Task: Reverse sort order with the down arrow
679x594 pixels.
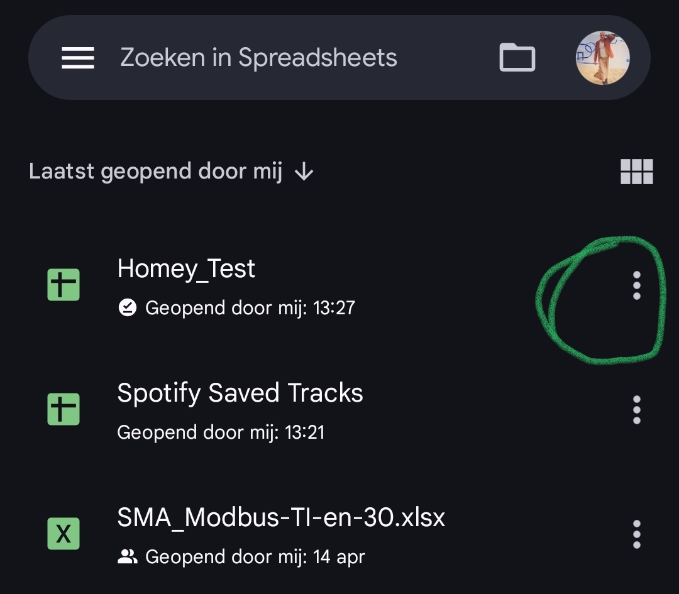Action: point(304,172)
